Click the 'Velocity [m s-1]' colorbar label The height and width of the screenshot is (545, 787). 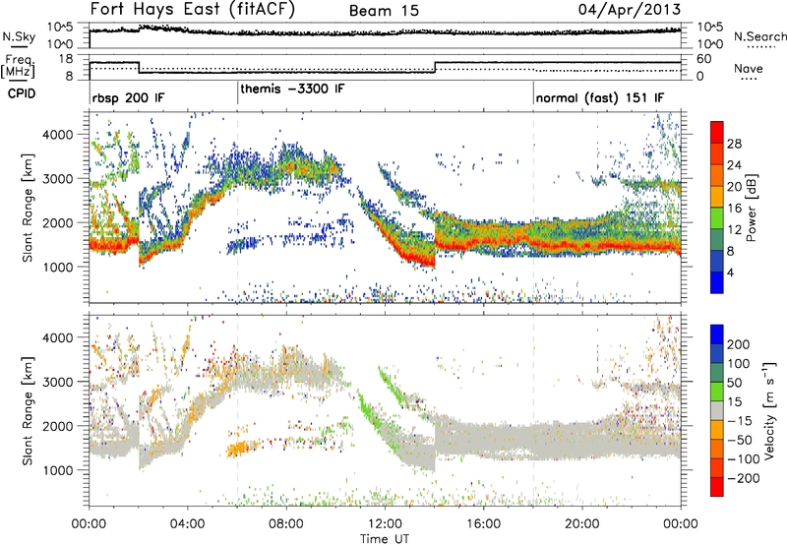point(768,410)
